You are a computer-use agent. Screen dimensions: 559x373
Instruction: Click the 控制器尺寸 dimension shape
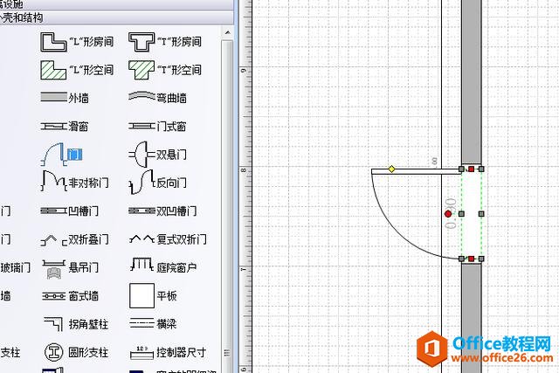pyautogui.click(x=141, y=352)
